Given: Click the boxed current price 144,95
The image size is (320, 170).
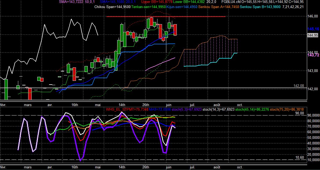Looking at the screenshot, I should point(313,35).
